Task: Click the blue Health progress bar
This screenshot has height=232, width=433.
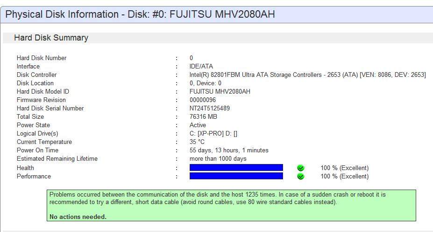Action: pyautogui.click(x=236, y=168)
